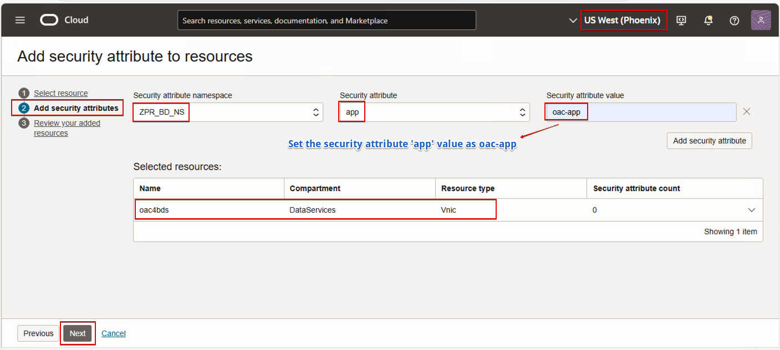Image resolution: width=780 pixels, height=350 pixels.
Task: Select the Add security attributes step
Action: tap(76, 108)
